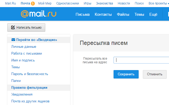The height and width of the screenshot is (105, 169).
Task: Open Имя и подпись settings
Action: point(23,60)
